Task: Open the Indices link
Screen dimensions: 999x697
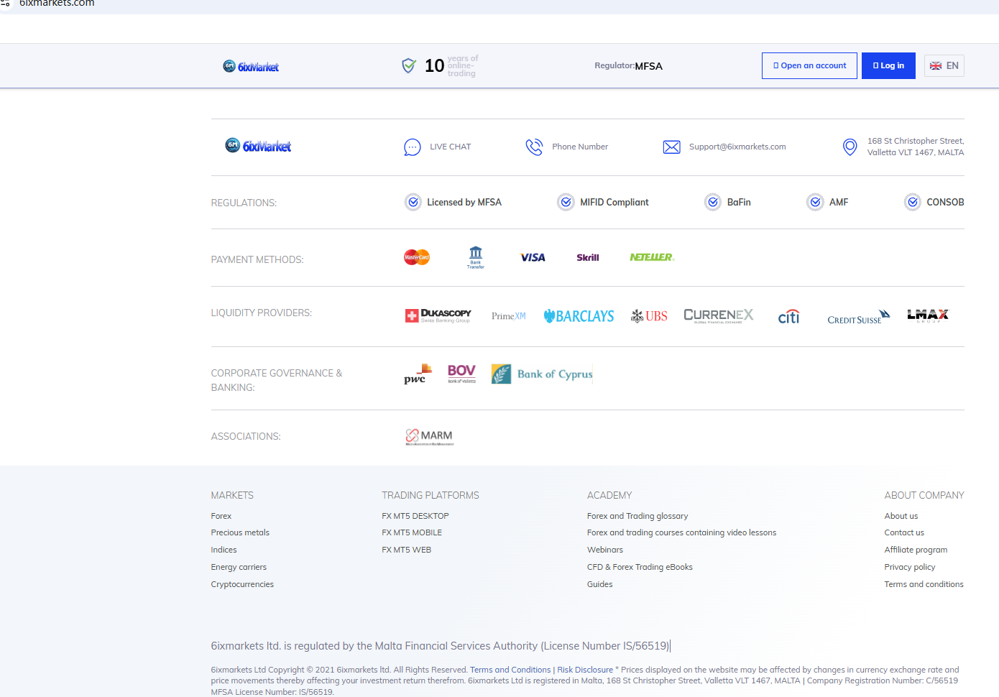Action: (x=224, y=550)
